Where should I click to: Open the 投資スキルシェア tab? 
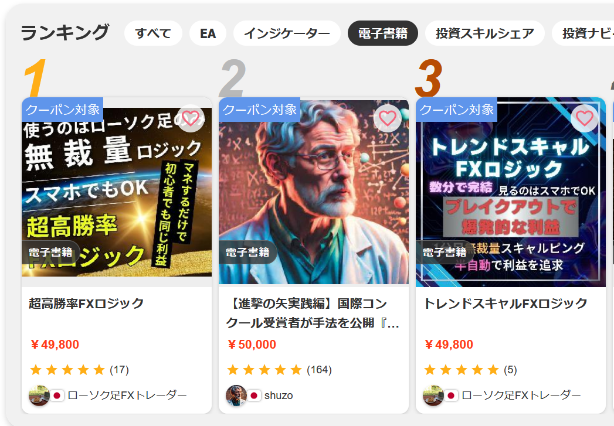click(485, 33)
